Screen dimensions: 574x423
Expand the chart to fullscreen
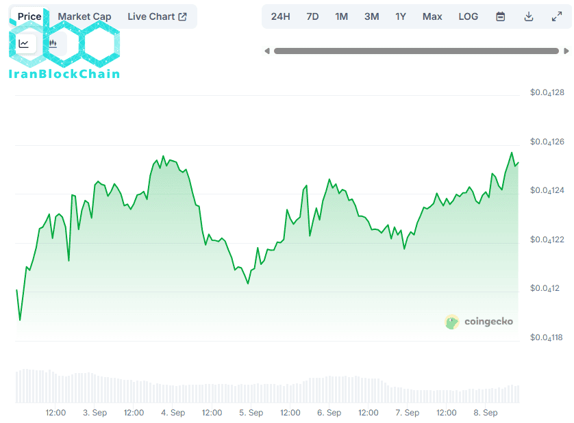[557, 16]
